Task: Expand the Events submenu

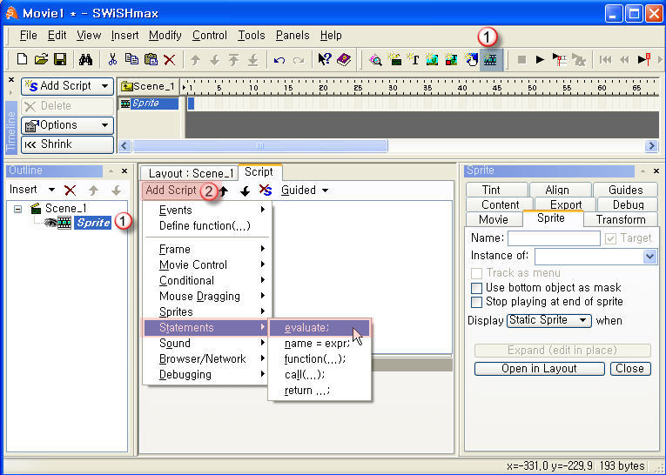Action: tap(207, 210)
